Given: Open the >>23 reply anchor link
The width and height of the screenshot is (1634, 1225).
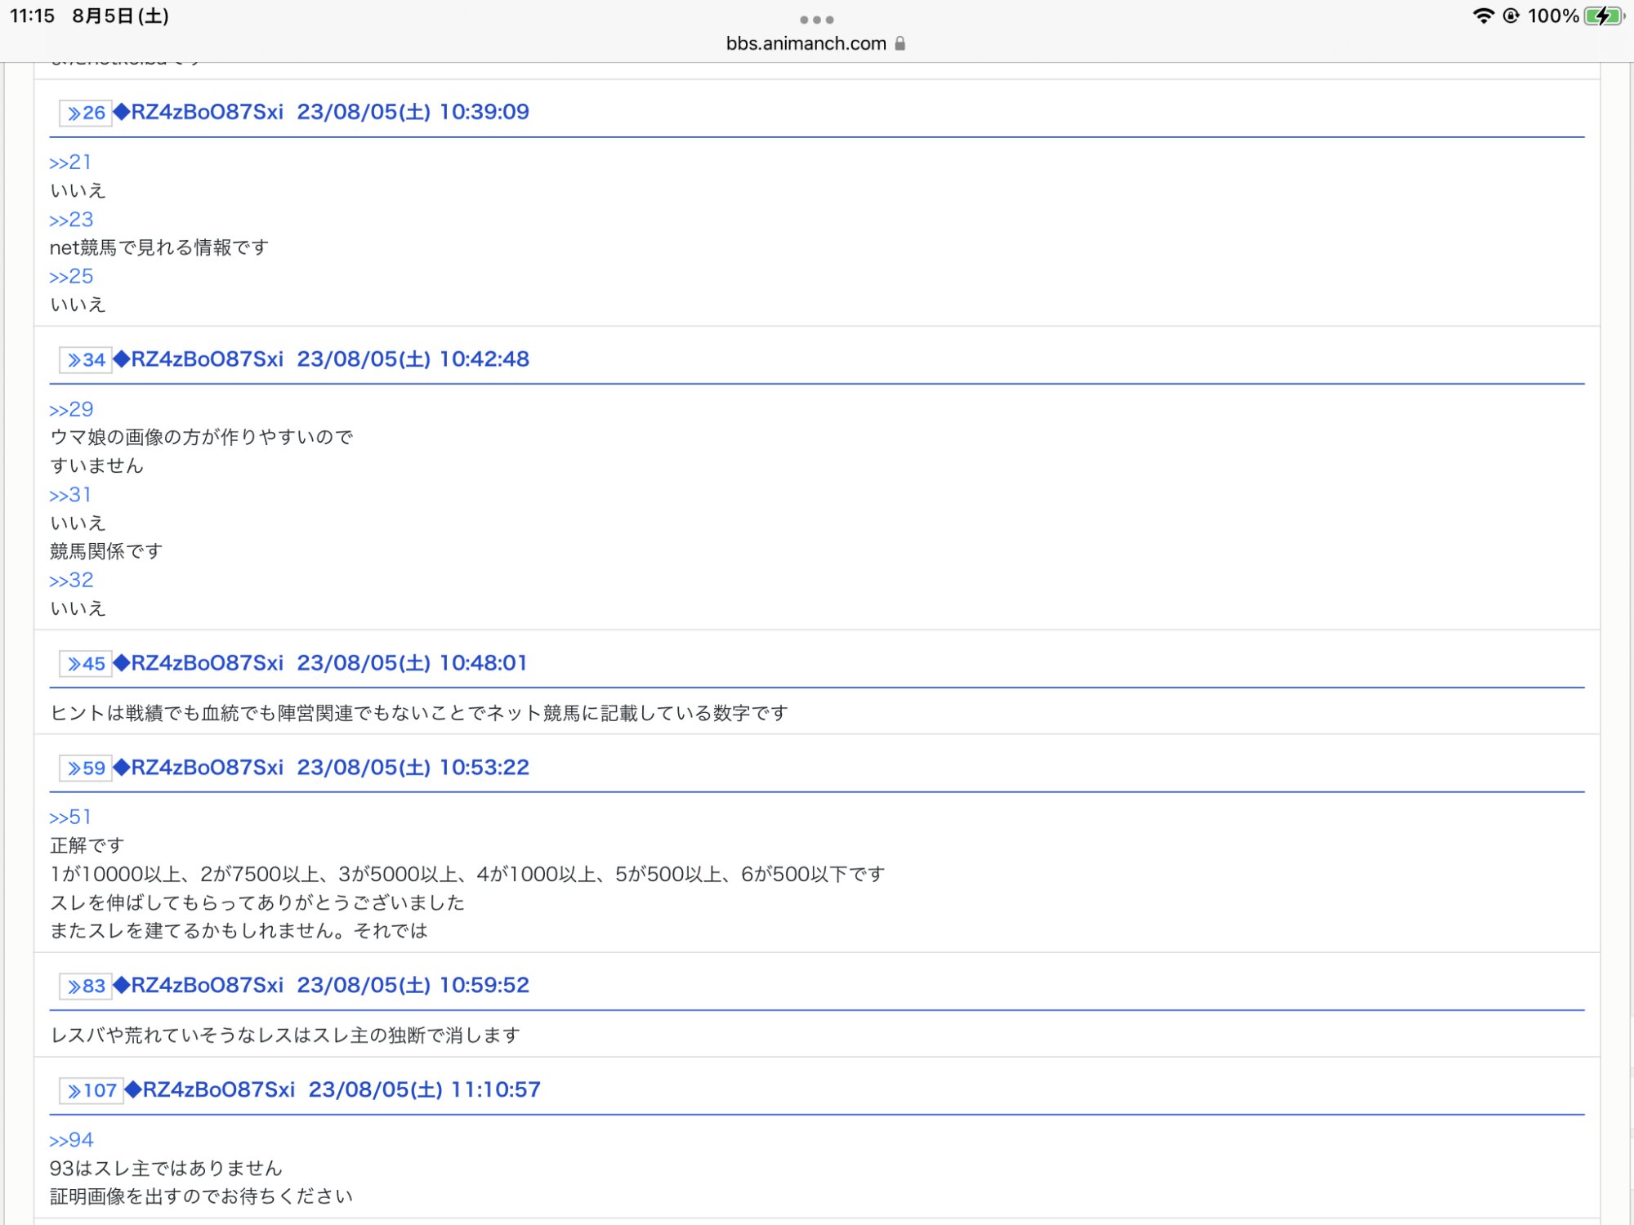Looking at the screenshot, I should [x=71, y=220].
